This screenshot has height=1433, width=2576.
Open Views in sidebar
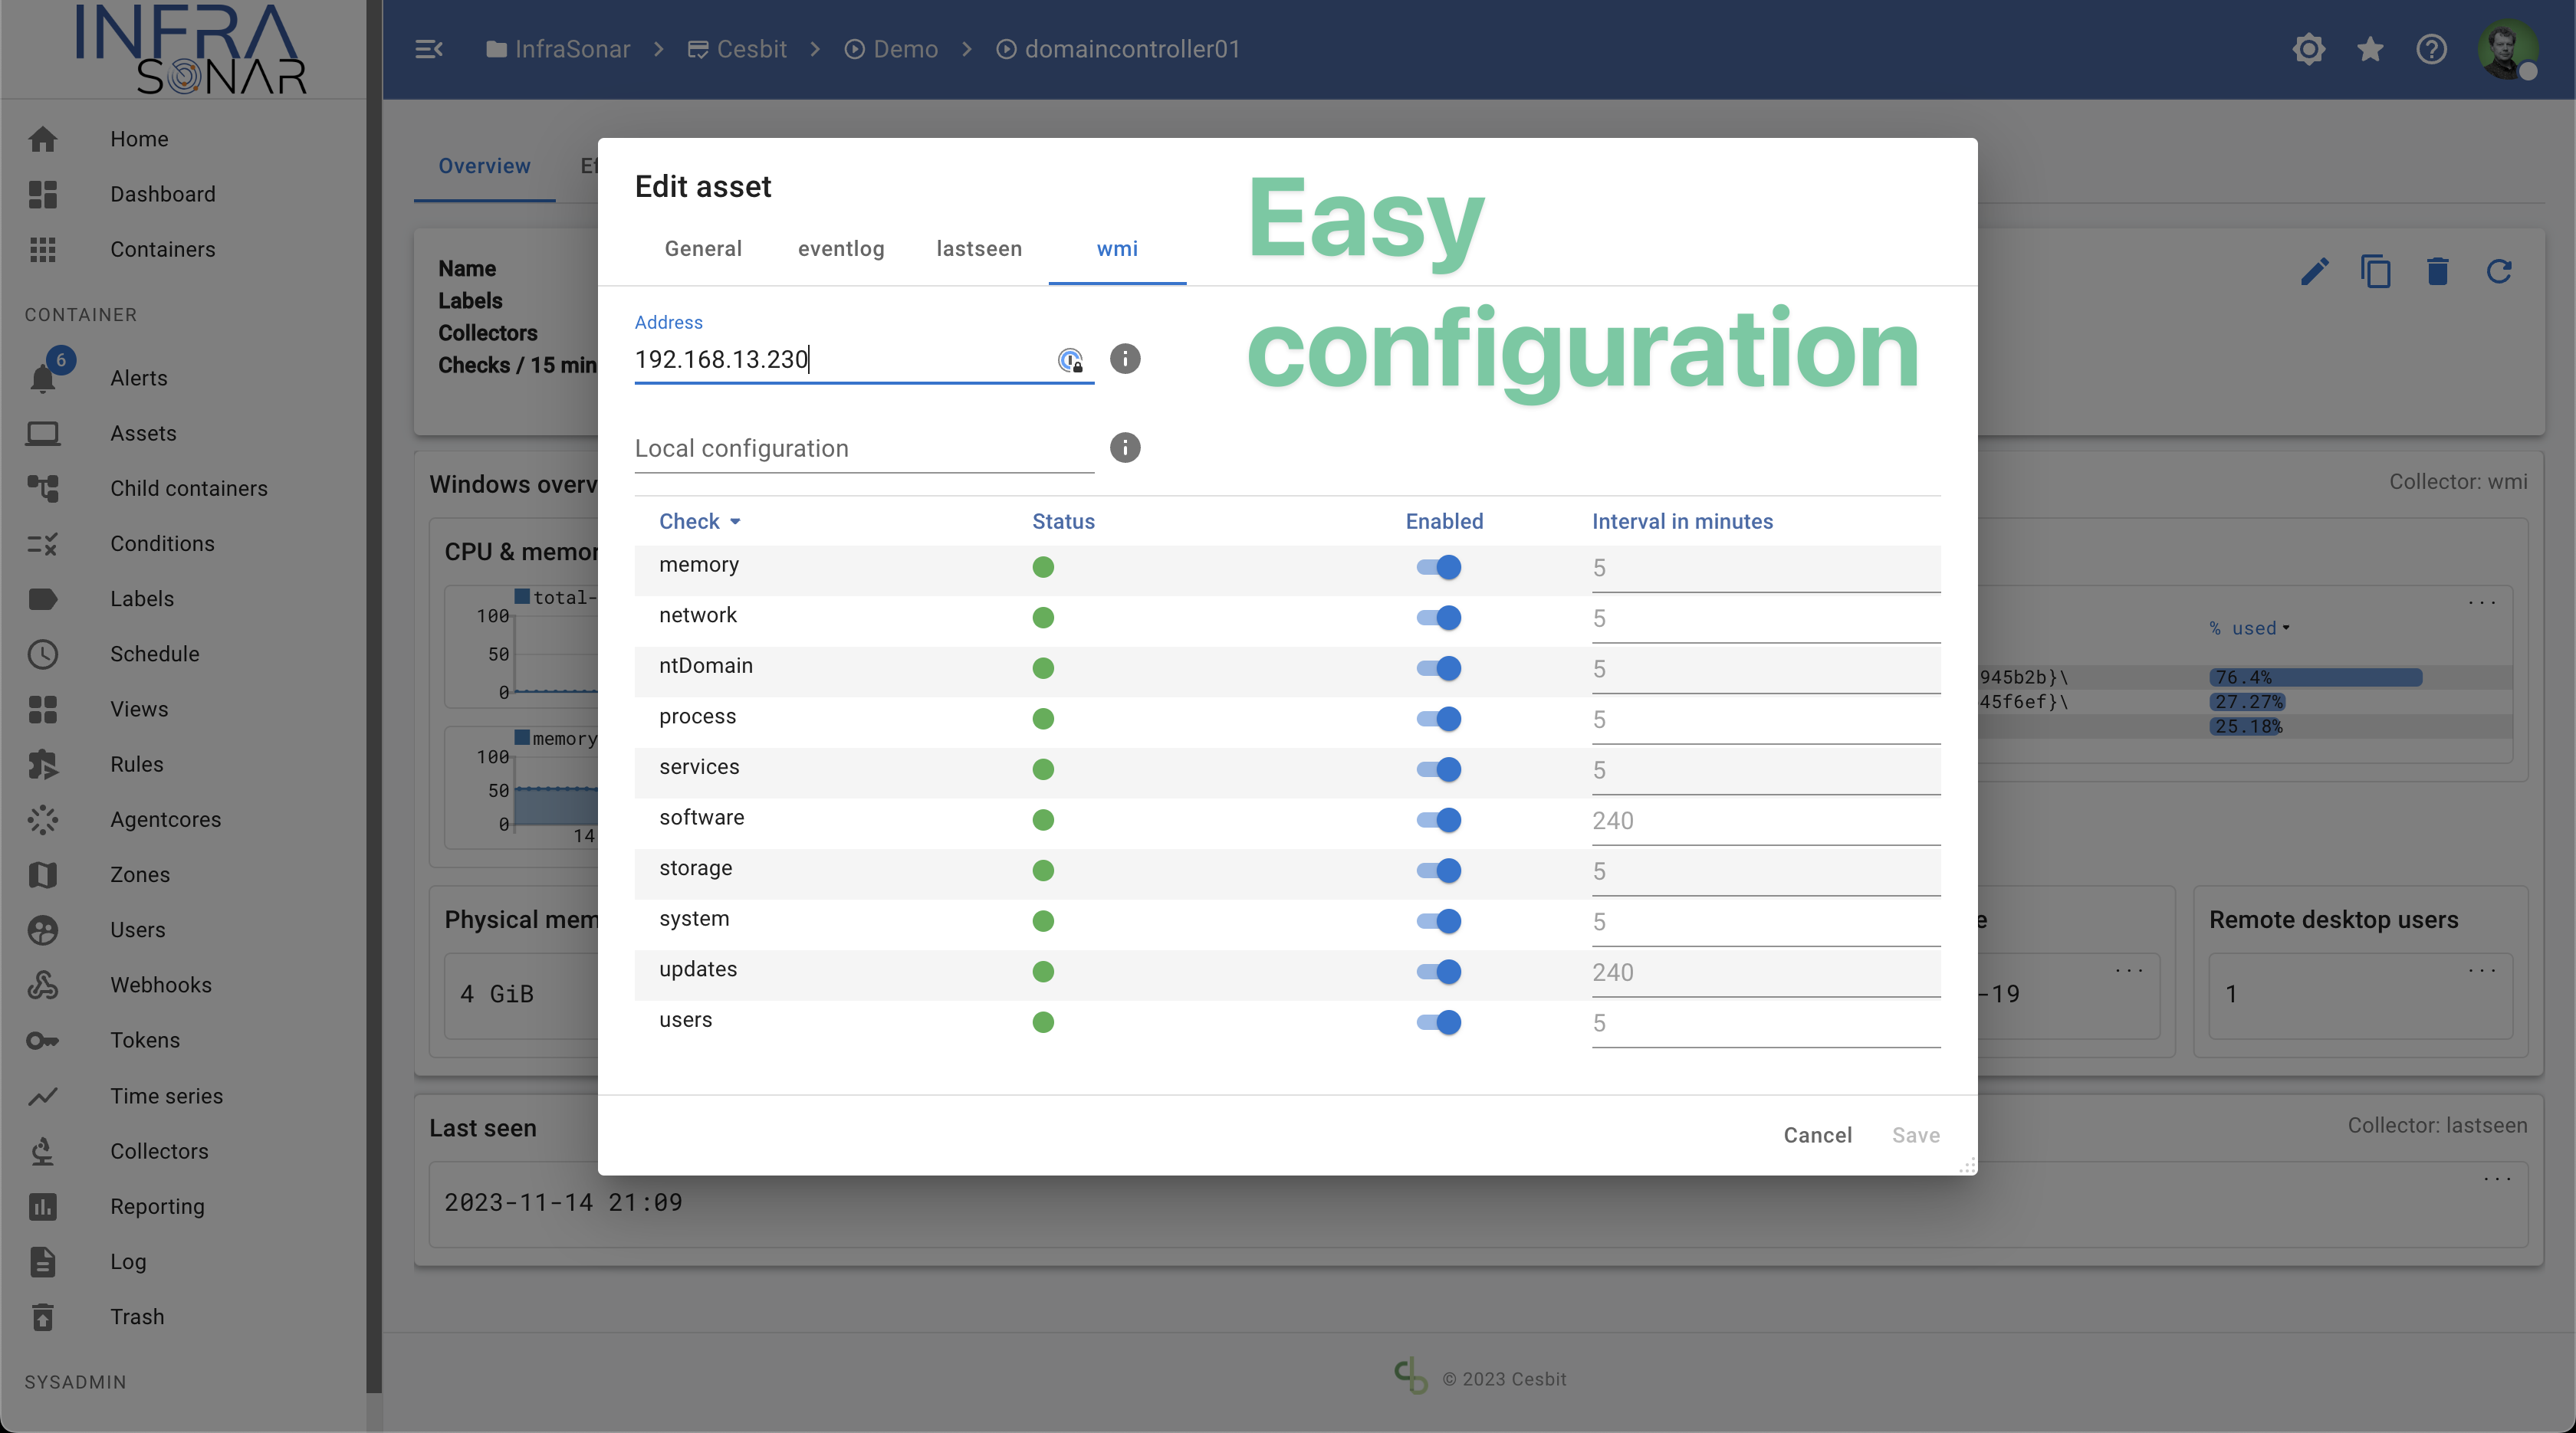139,709
